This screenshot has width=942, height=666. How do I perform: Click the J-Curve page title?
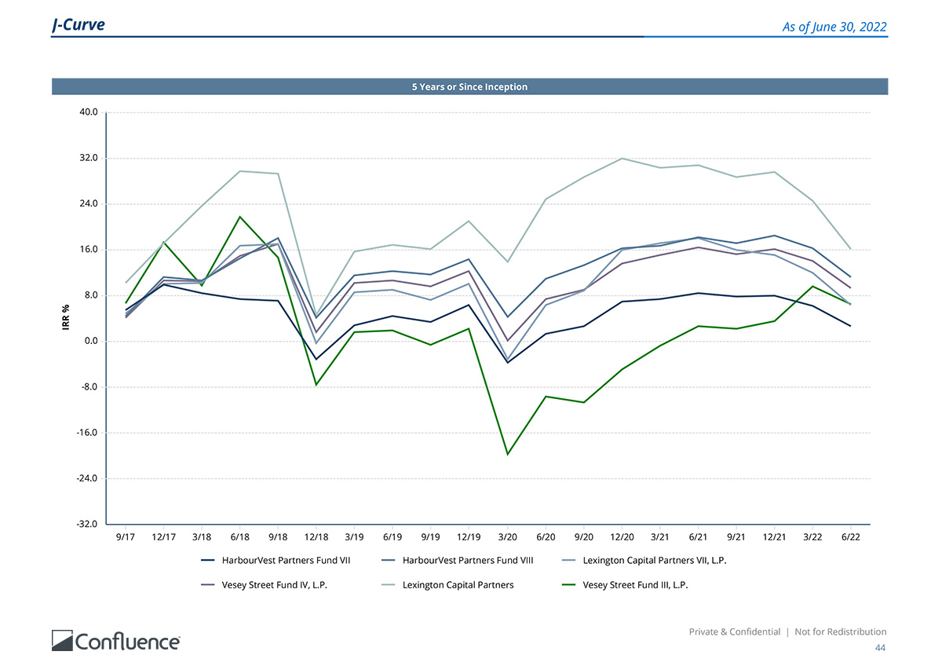click(x=78, y=25)
